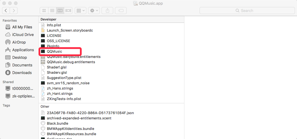297x139 pixels.
Task: Select the QQMusic executable file
Action: 54,52
